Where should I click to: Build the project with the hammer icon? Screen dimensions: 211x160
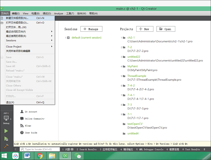point(6,146)
